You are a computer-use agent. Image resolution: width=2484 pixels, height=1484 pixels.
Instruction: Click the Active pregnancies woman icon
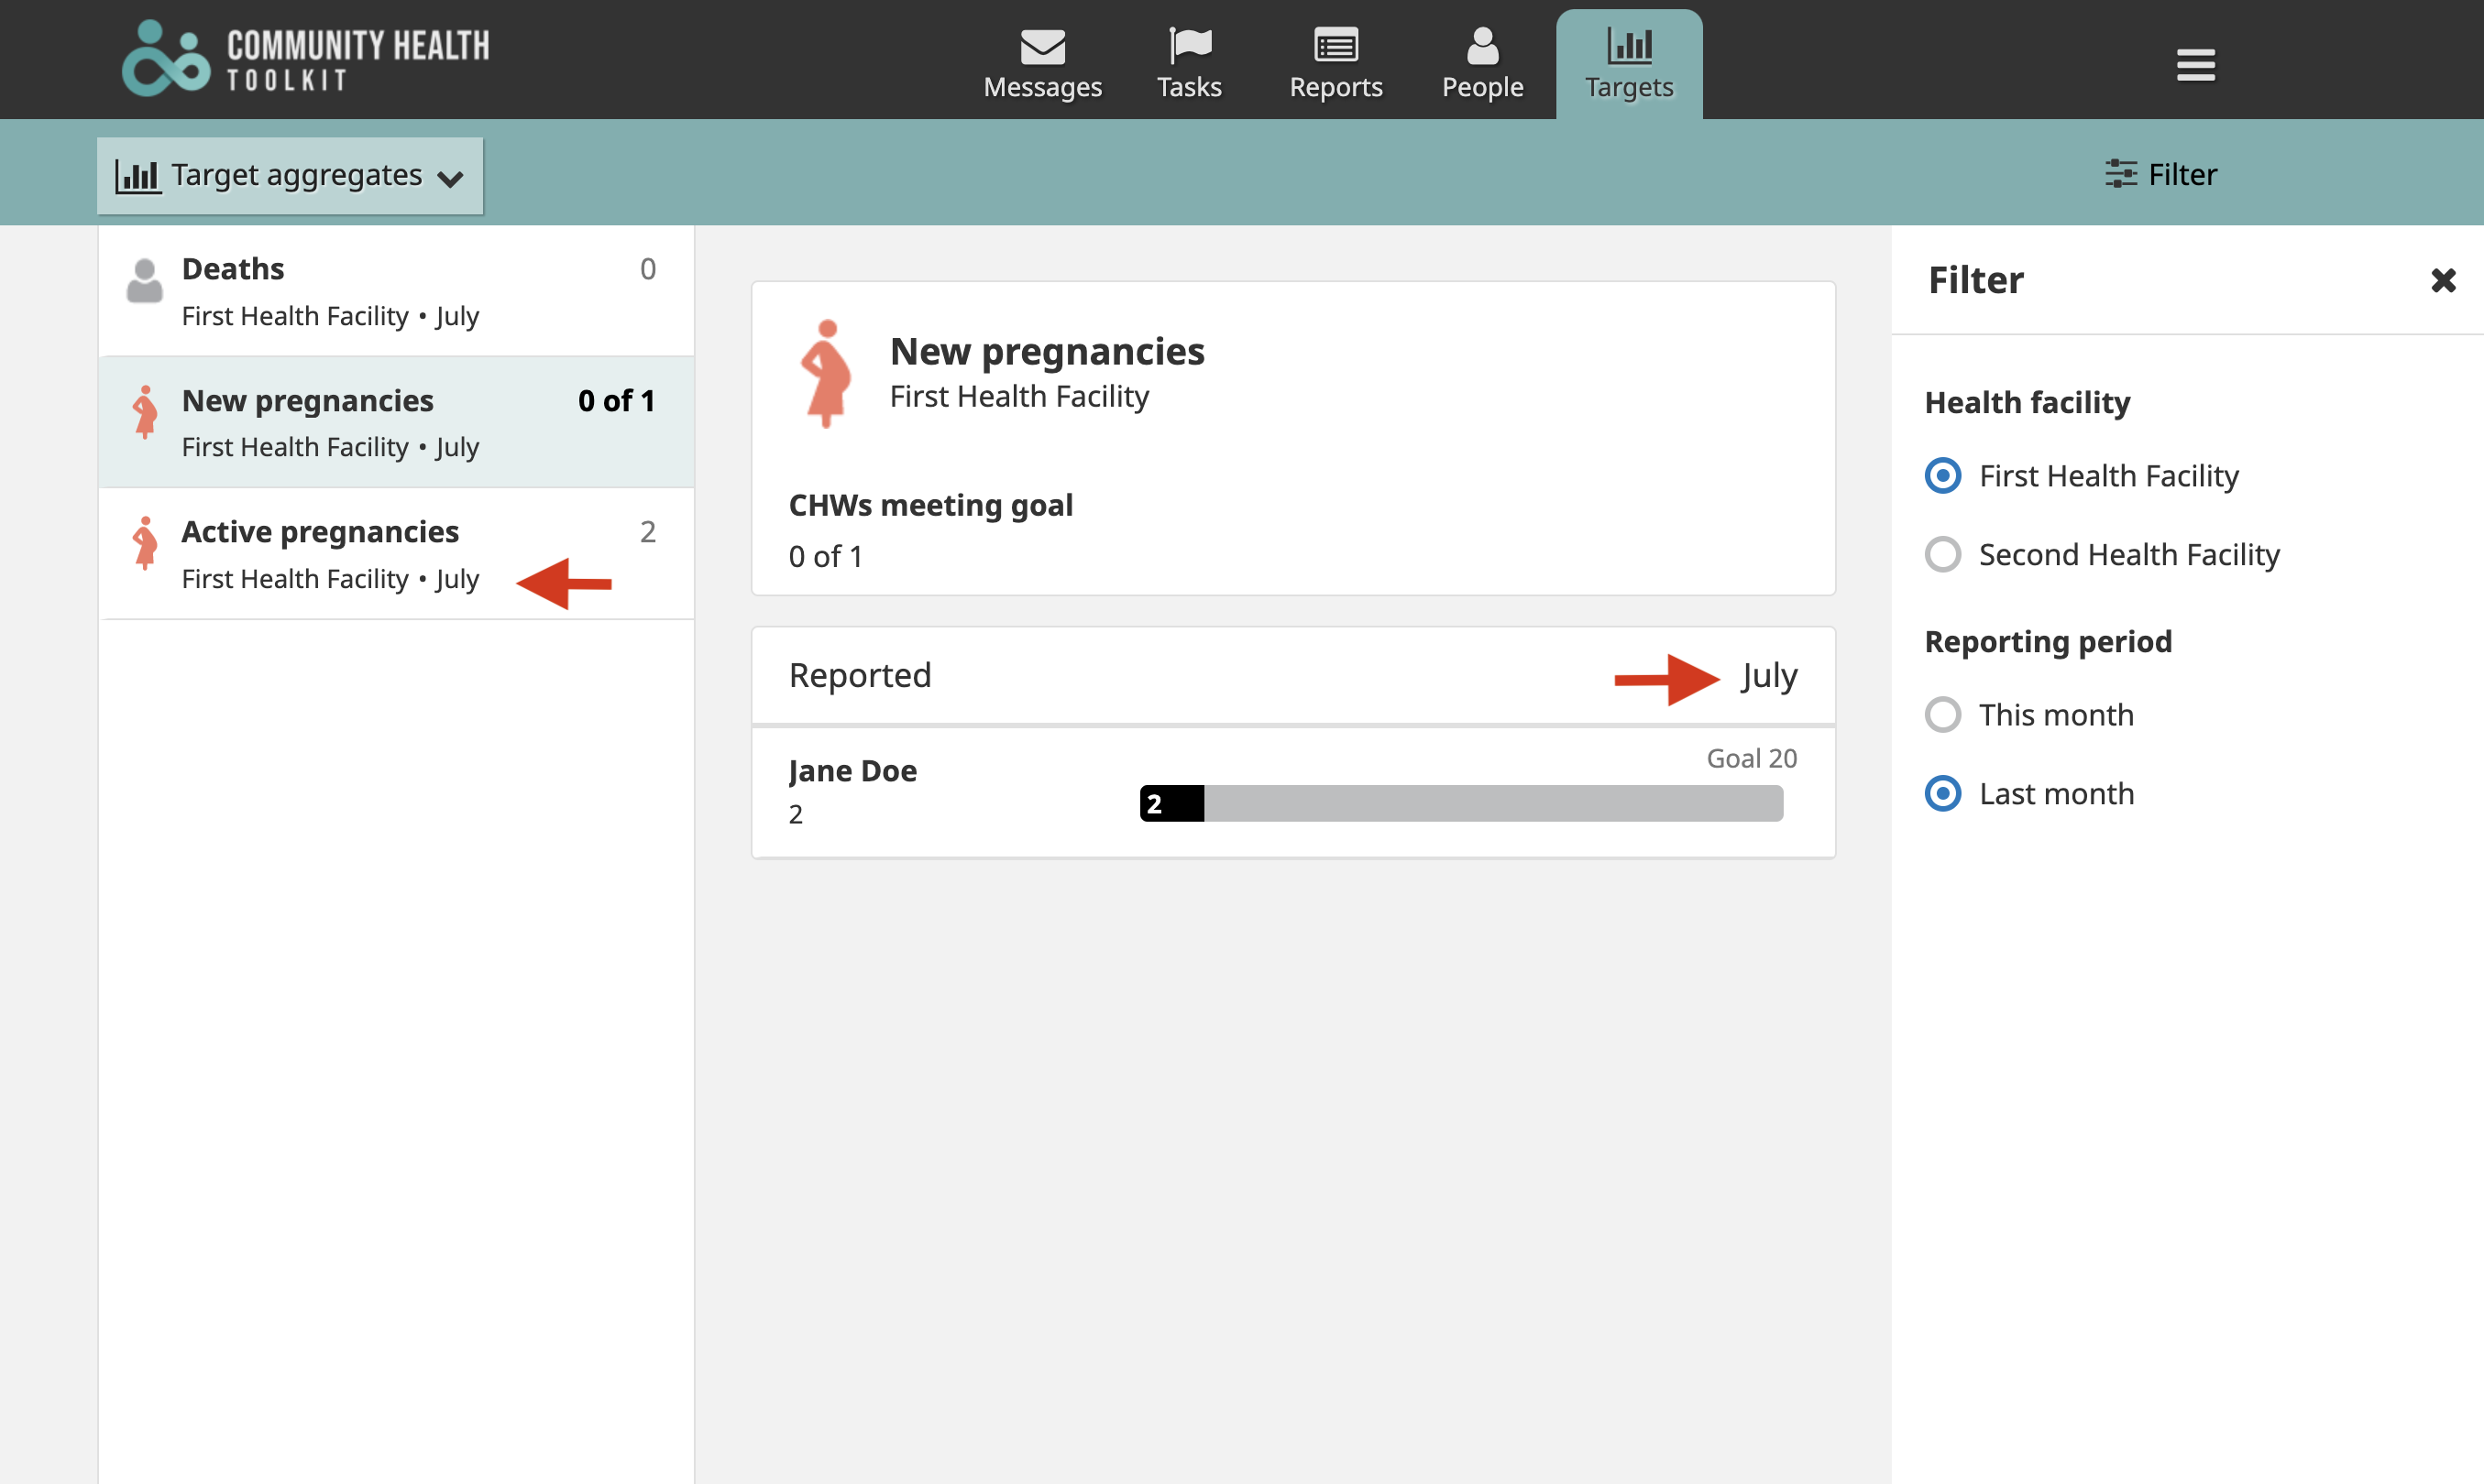point(145,543)
